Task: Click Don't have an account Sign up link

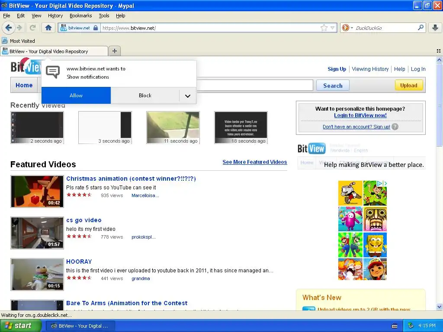Action: click(356, 127)
